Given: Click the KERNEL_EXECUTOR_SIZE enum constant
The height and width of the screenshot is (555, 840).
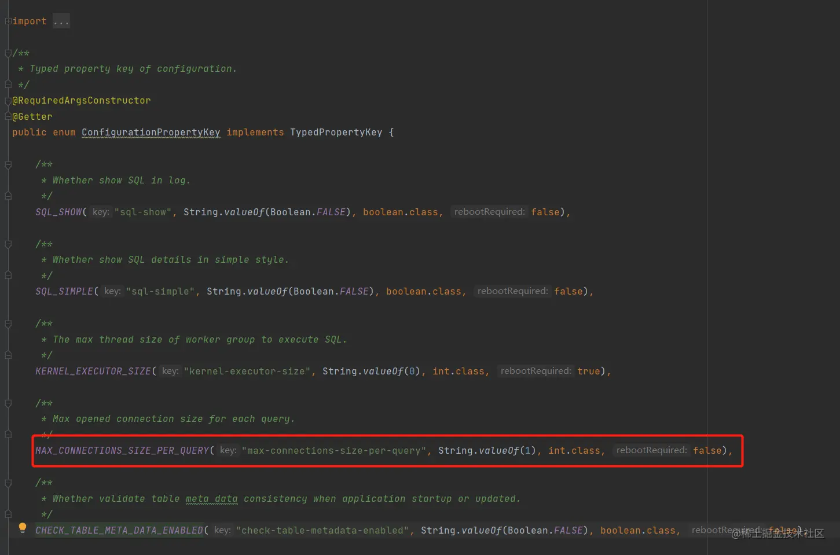Looking at the screenshot, I should pos(93,372).
